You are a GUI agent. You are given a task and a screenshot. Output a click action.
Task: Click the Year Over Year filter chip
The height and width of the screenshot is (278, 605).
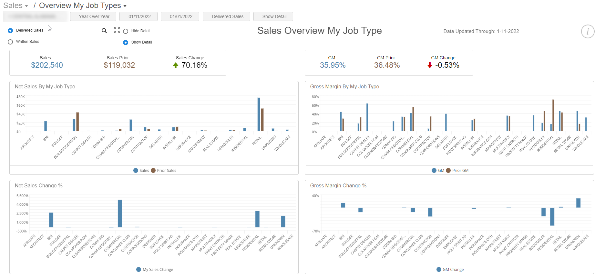tap(92, 16)
